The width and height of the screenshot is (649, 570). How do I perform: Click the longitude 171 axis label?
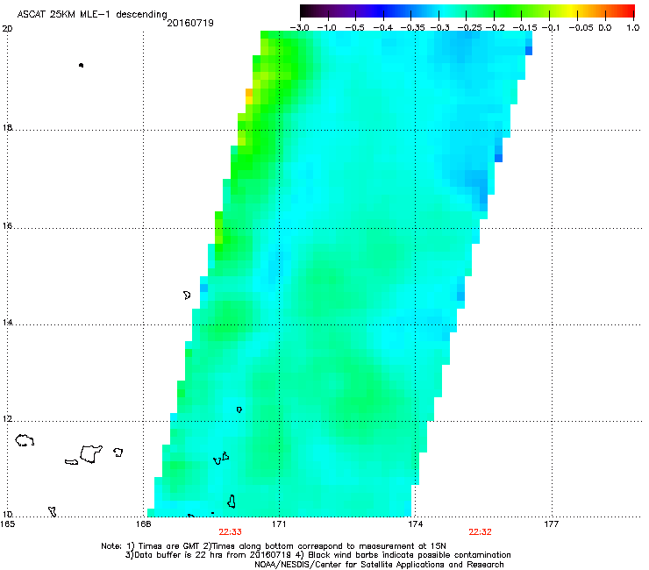[279, 524]
